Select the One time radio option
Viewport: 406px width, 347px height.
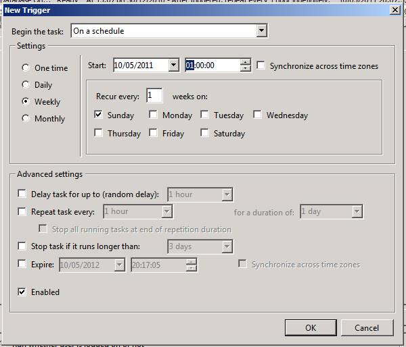point(26,68)
